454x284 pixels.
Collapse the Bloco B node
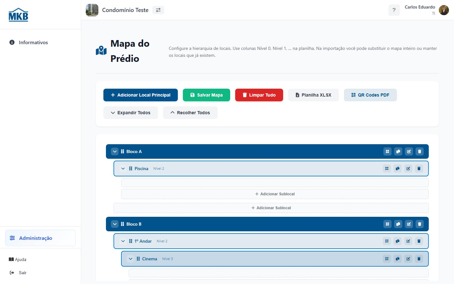click(x=115, y=224)
